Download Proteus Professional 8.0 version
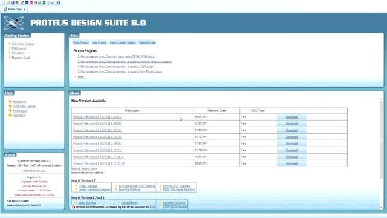Image resolution: width=387 pixels, height=218 pixels. 291,163
